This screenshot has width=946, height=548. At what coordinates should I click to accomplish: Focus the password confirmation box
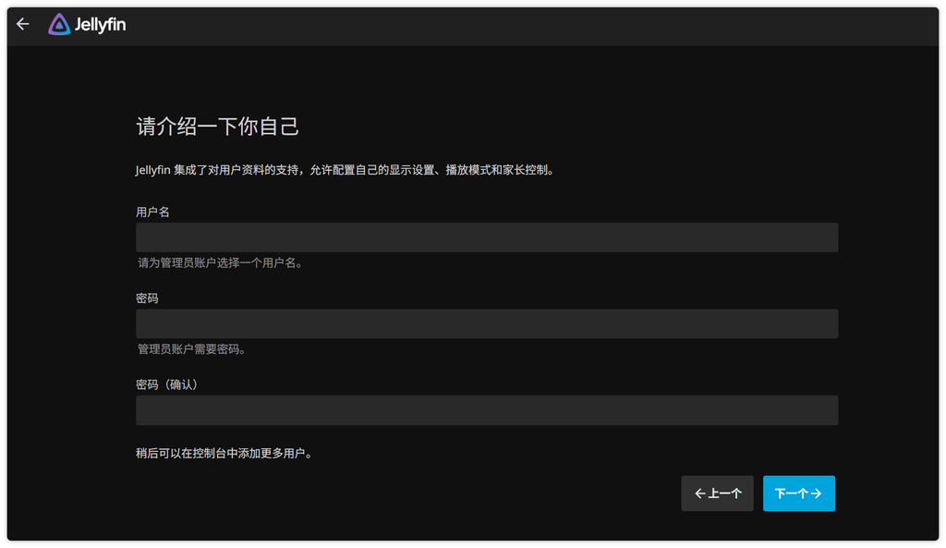486,409
